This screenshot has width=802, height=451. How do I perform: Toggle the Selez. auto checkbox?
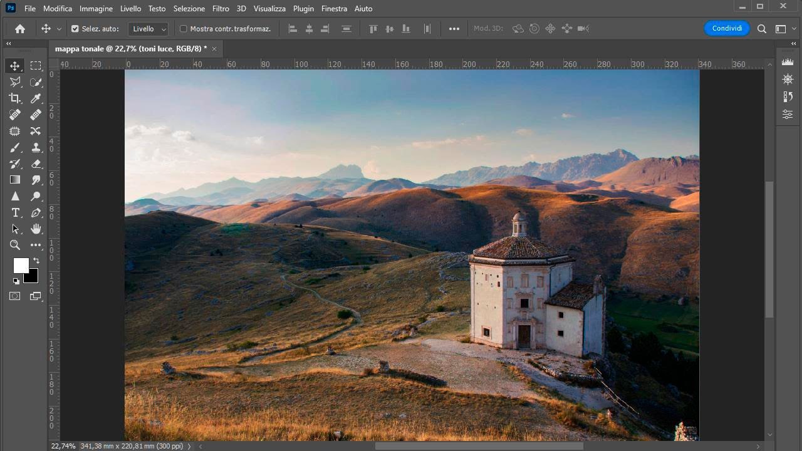click(x=75, y=29)
